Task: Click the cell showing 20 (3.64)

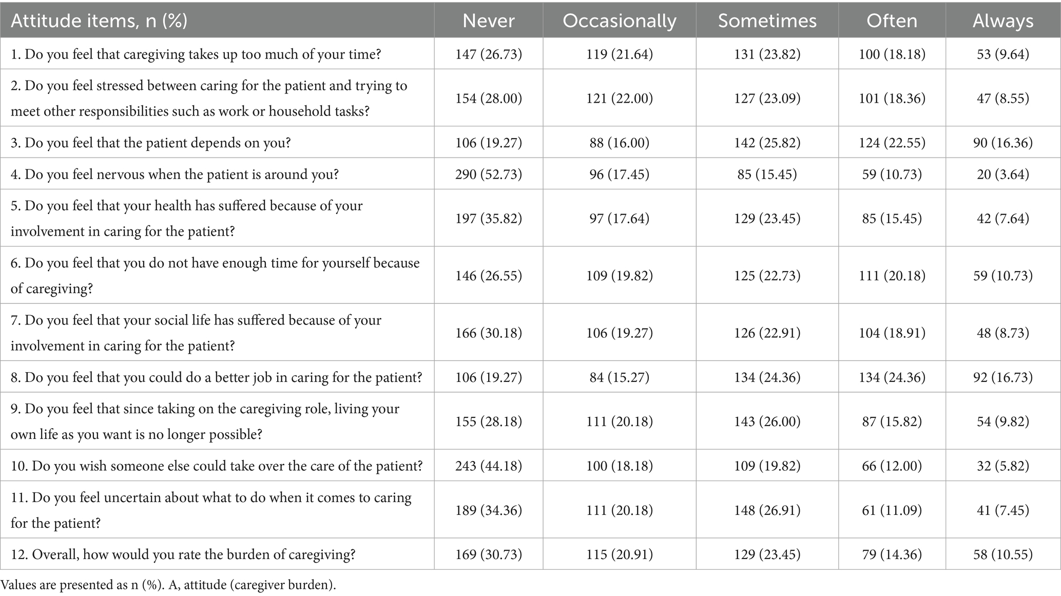Action: [x=1002, y=174]
